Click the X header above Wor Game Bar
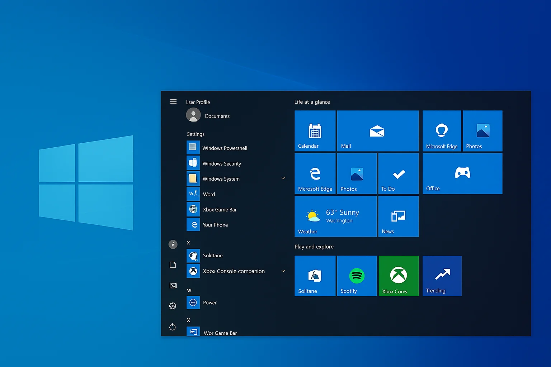The height and width of the screenshot is (367, 551). [x=188, y=320]
